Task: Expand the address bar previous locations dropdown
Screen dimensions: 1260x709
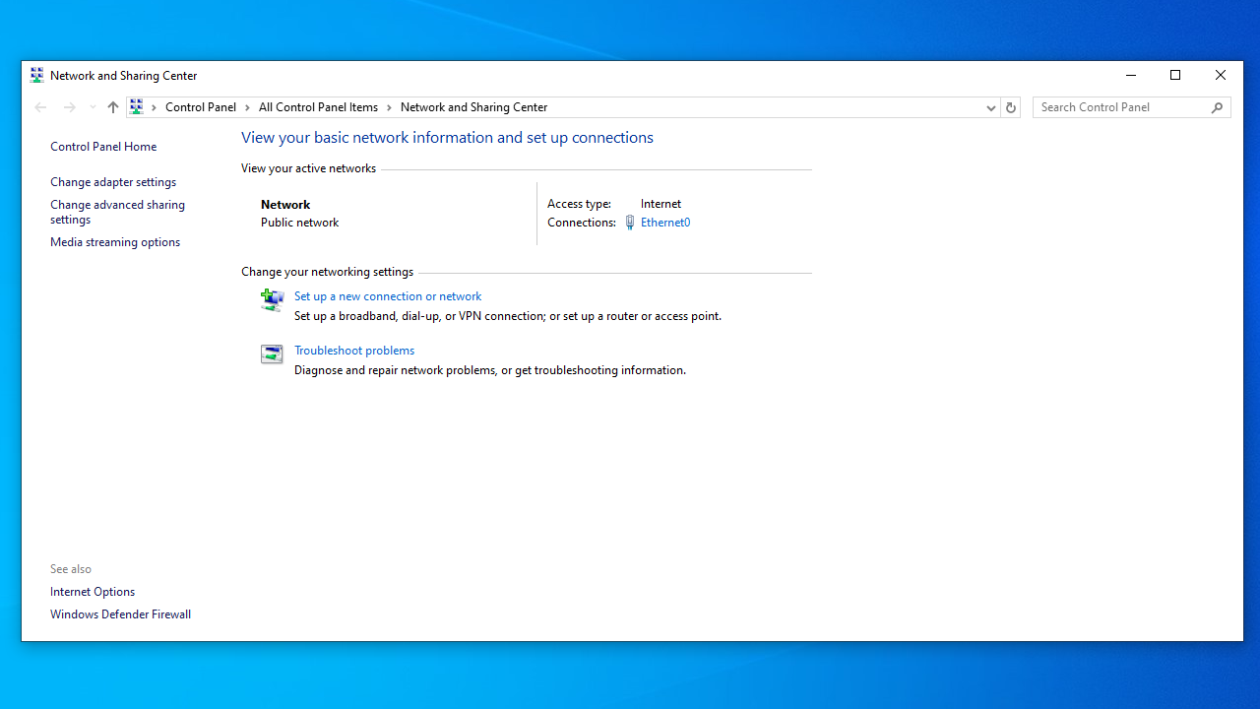Action: tap(990, 107)
